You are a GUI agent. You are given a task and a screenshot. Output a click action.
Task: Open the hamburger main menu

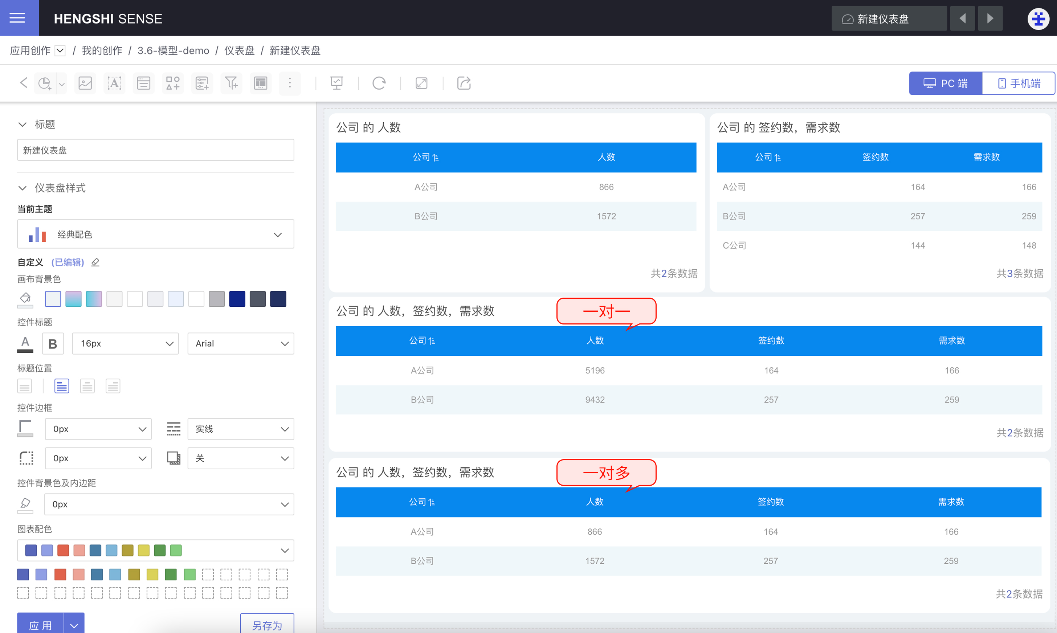tap(17, 18)
